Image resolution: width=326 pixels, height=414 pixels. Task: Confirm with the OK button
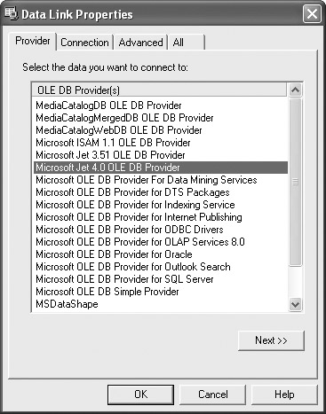pyautogui.click(x=140, y=394)
